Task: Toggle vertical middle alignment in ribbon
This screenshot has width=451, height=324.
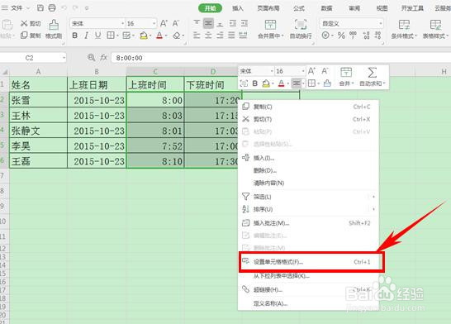Action: tap(208, 23)
